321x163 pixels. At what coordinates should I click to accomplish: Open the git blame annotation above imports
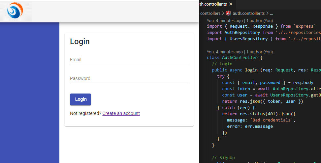240,20
